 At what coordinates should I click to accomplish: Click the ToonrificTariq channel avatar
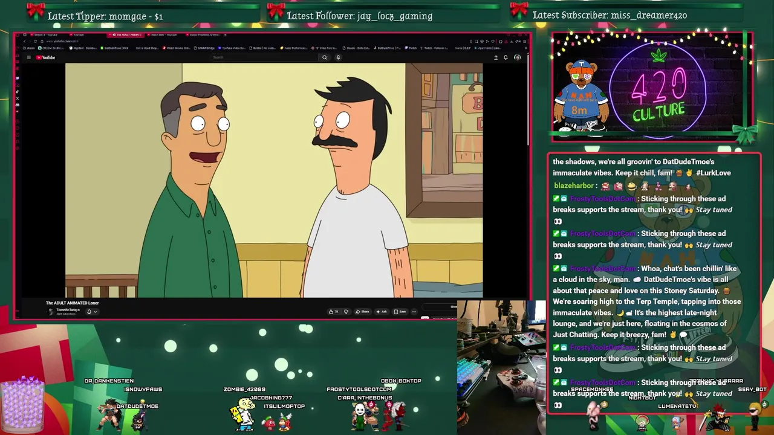pos(51,312)
